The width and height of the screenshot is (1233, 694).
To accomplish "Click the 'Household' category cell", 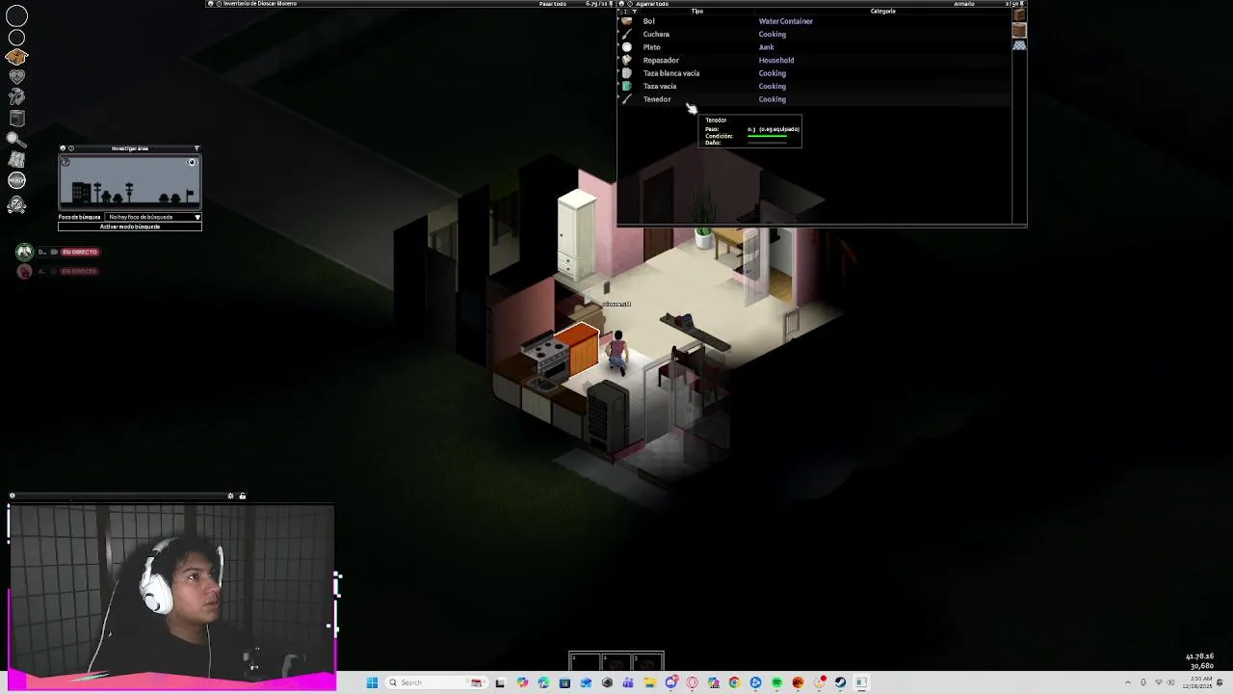I will [775, 60].
